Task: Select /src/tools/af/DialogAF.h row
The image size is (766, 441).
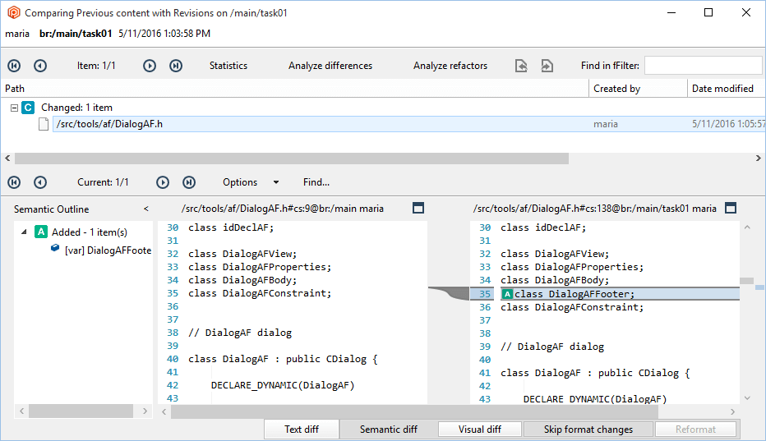Action: [x=409, y=124]
